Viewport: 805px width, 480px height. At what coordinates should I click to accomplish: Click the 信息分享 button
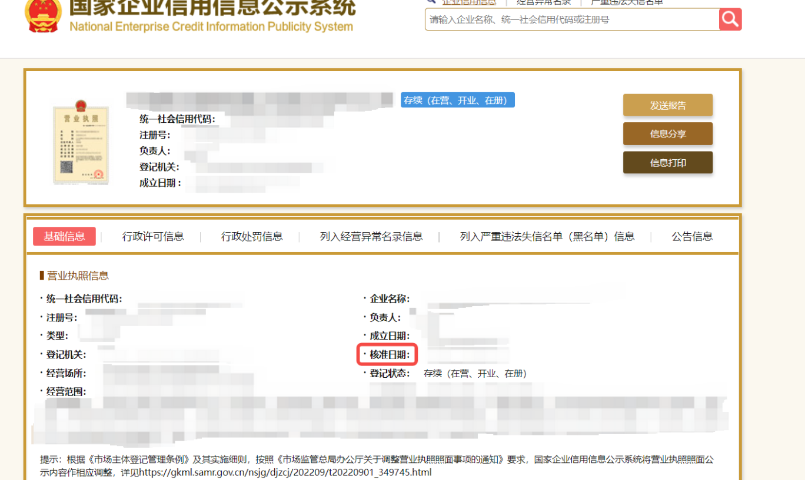tap(668, 134)
